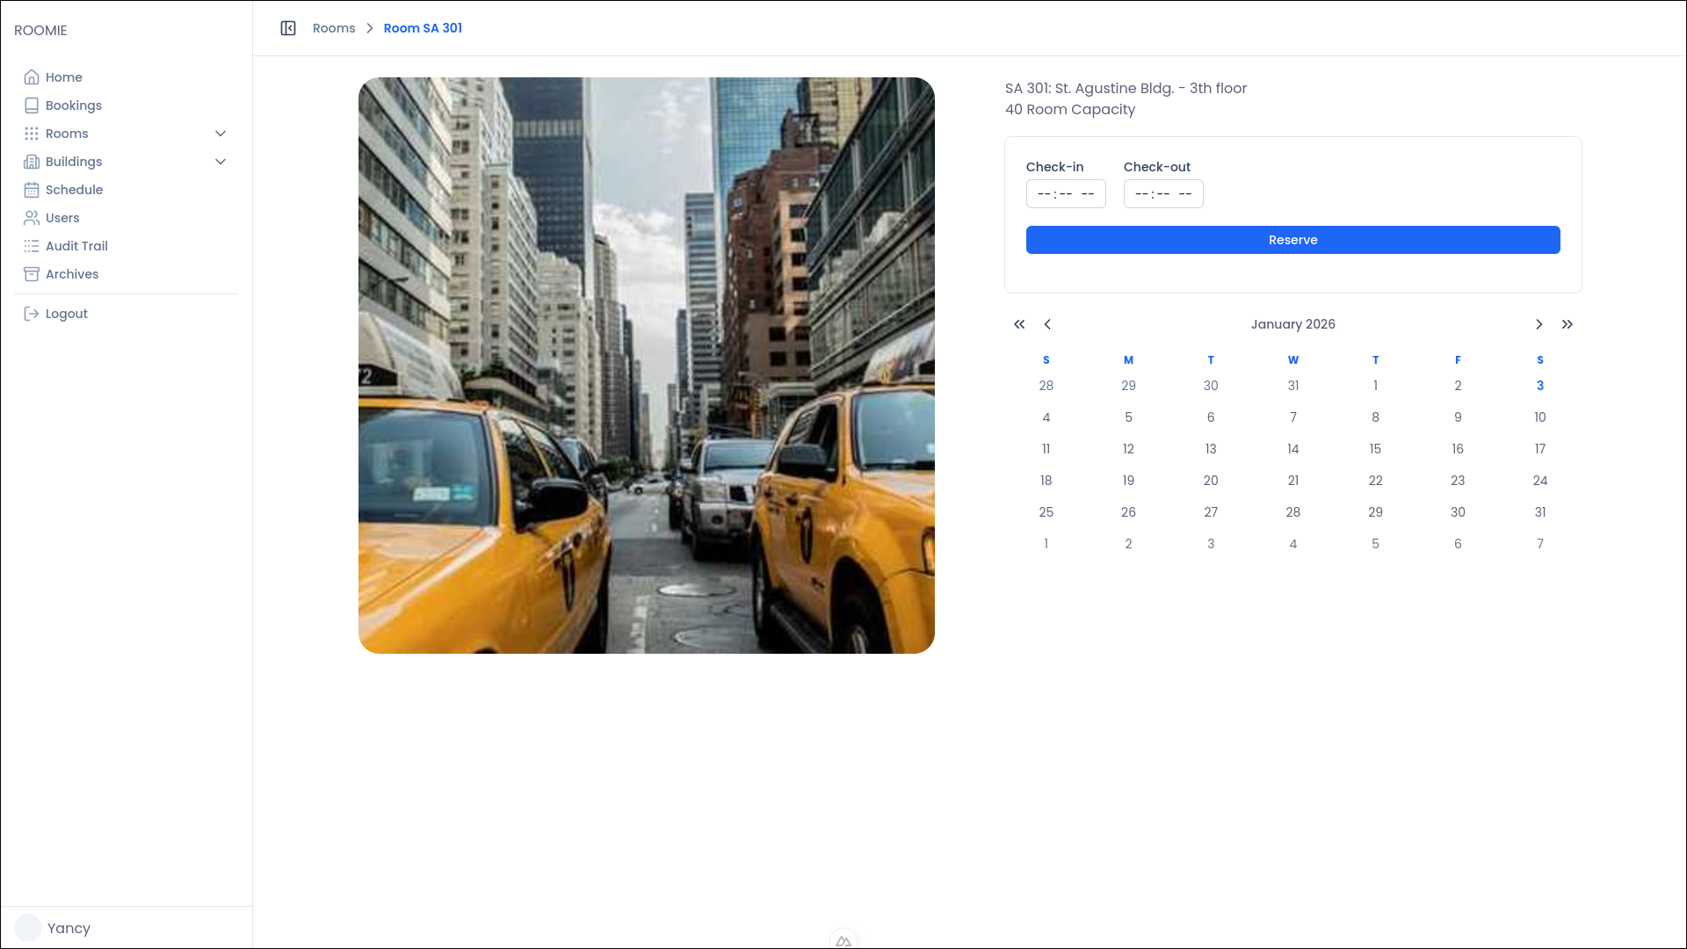Open the Audit Trail list icon
The height and width of the screenshot is (949, 1687).
pos(32,246)
